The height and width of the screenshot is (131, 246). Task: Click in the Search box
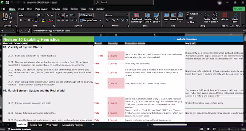[x=124, y=2]
